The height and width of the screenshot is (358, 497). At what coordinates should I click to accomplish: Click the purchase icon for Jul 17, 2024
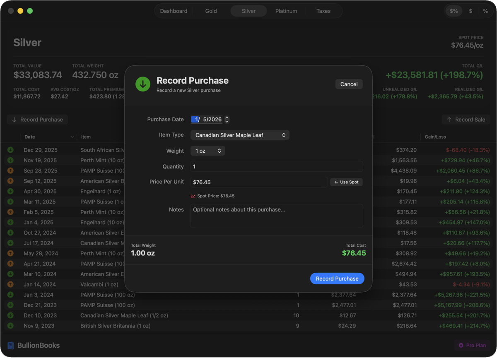(10, 243)
